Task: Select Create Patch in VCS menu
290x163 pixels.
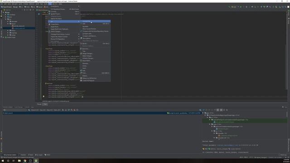Action: [x=64, y=24]
